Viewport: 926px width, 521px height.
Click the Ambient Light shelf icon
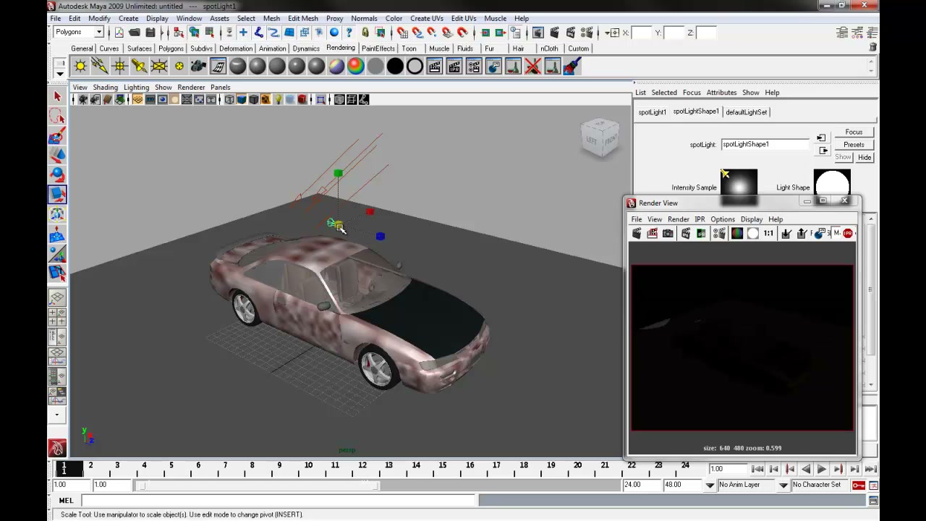(x=80, y=67)
